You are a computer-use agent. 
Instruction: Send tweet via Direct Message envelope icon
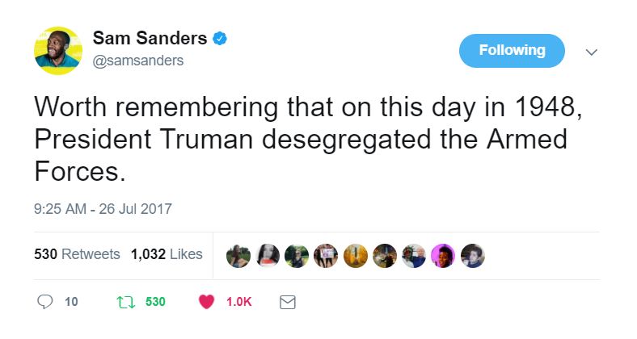click(x=287, y=302)
